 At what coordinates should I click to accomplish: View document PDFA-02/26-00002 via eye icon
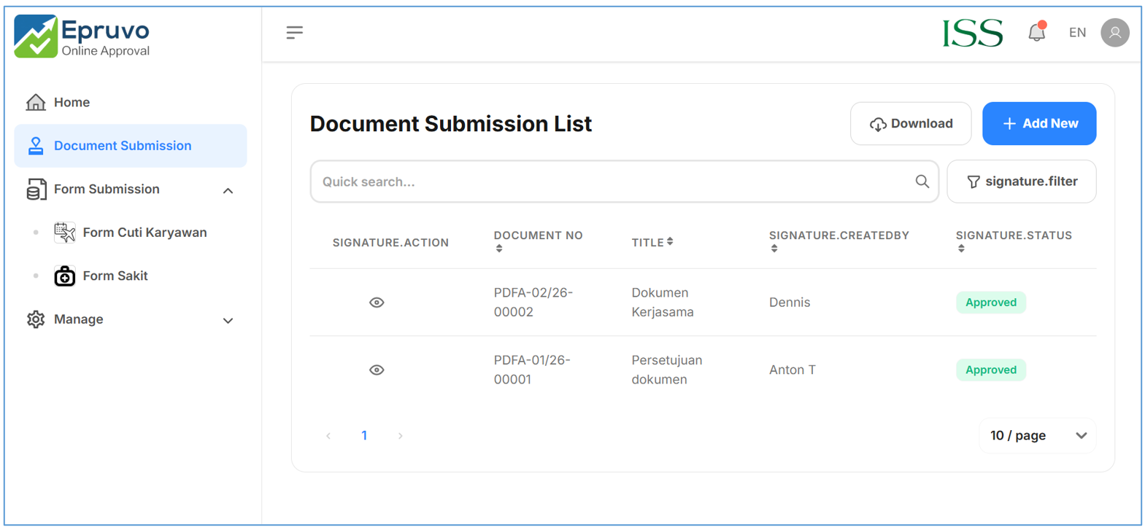point(377,303)
